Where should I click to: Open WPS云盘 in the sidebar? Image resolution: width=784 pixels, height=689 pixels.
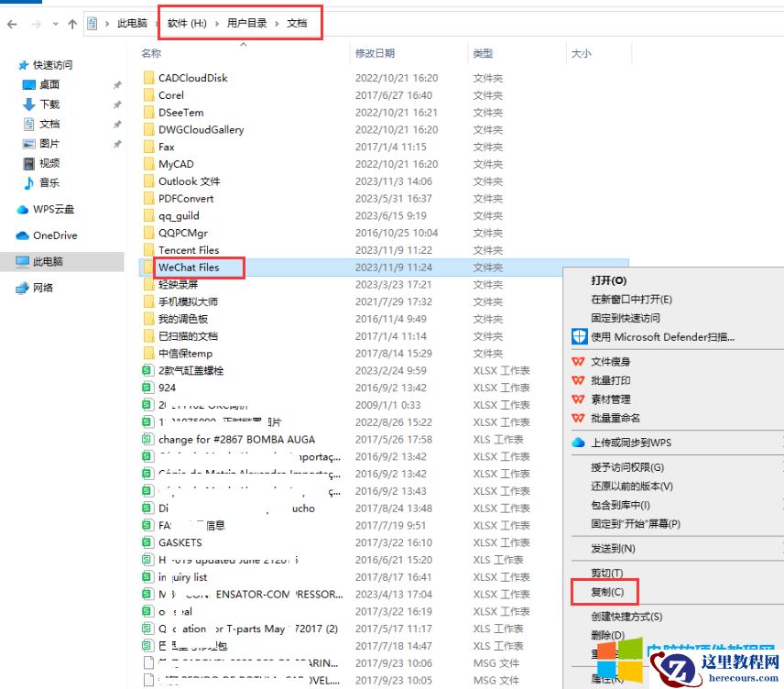50,209
